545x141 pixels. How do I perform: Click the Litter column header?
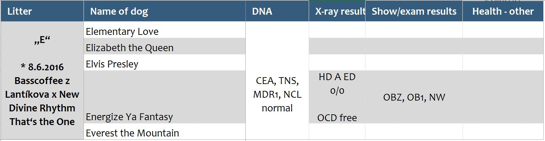click(42, 11)
